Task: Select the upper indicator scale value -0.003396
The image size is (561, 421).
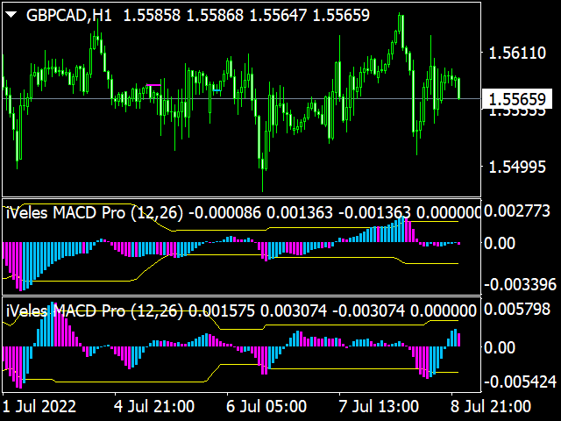Action: pyautogui.click(x=520, y=285)
